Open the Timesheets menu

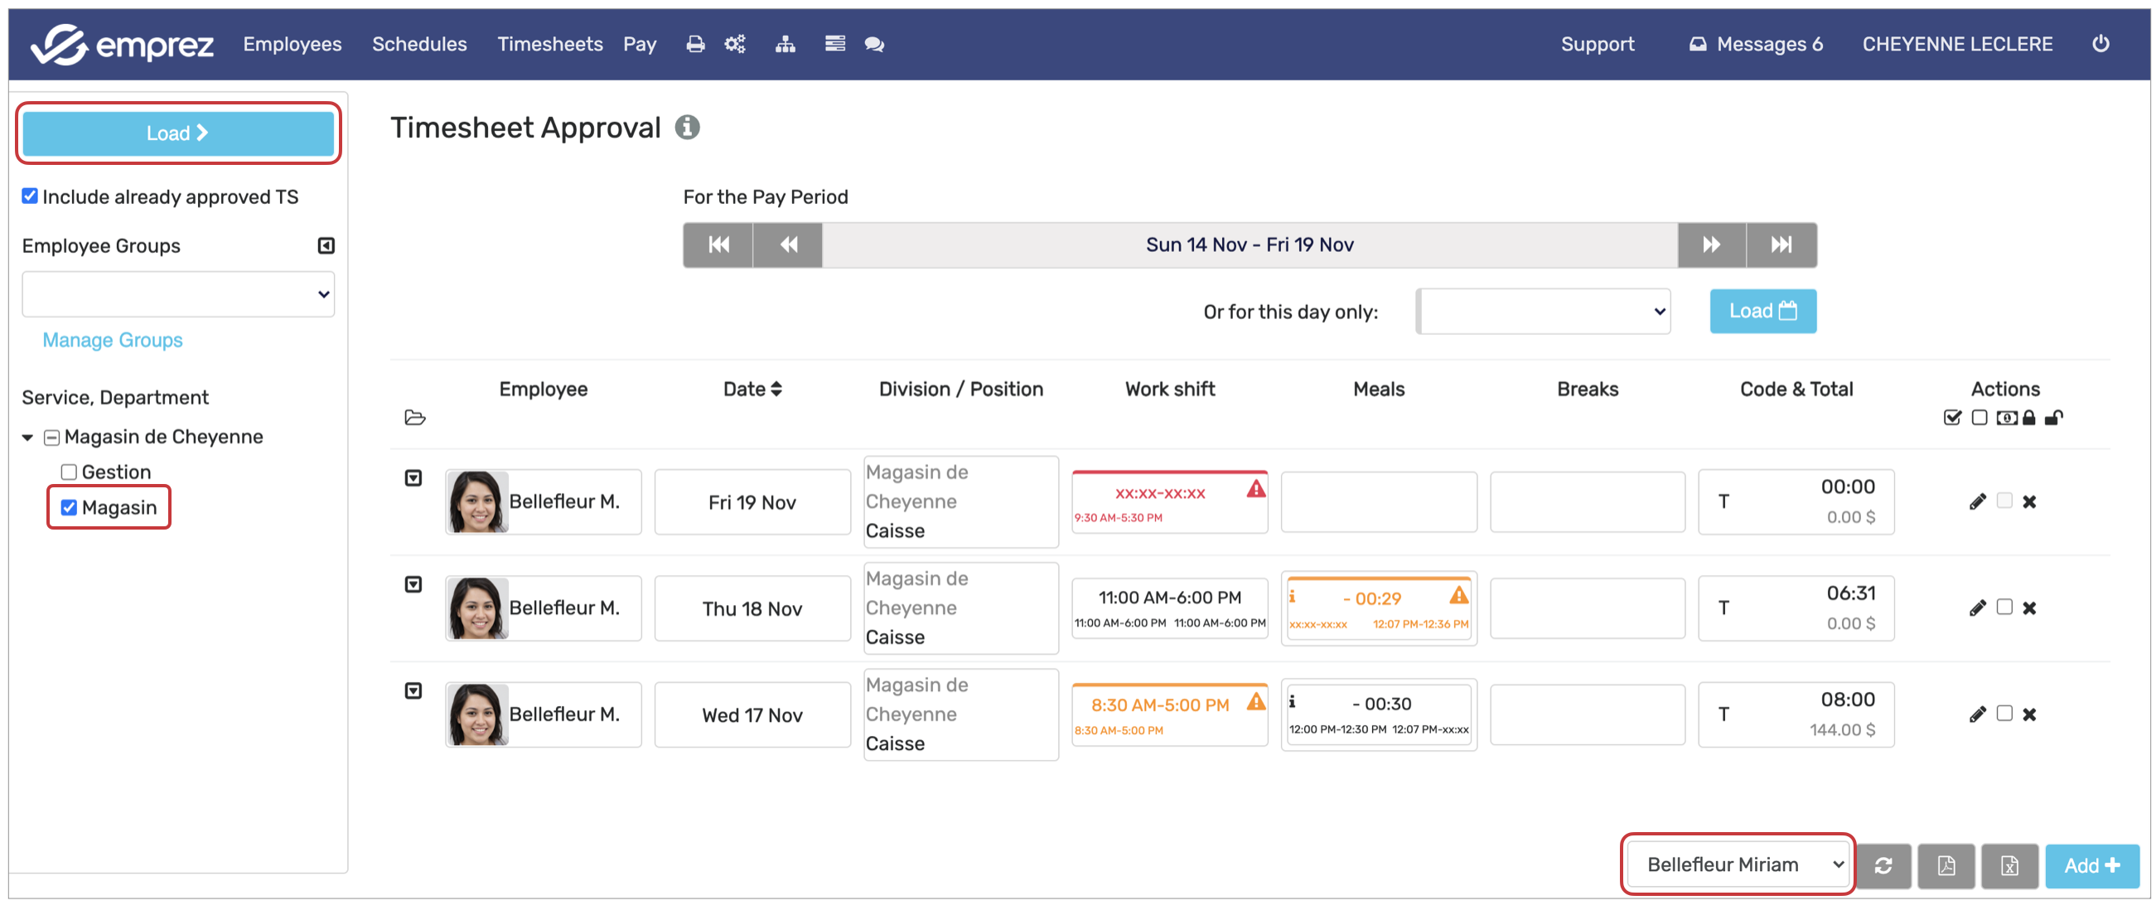(x=549, y=45)
